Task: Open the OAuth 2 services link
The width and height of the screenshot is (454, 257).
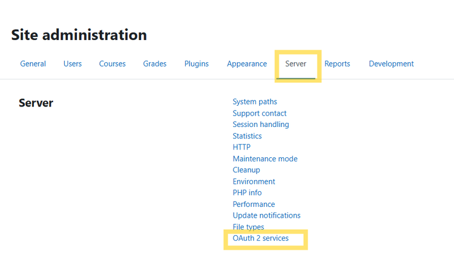Action: (x=260, y=238)
